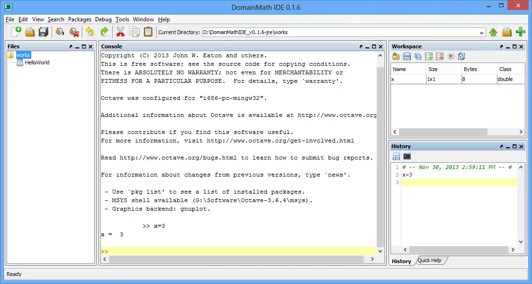532x284 pixels.
Task: Delete a variable with table-minus icon
Action: 439,57
